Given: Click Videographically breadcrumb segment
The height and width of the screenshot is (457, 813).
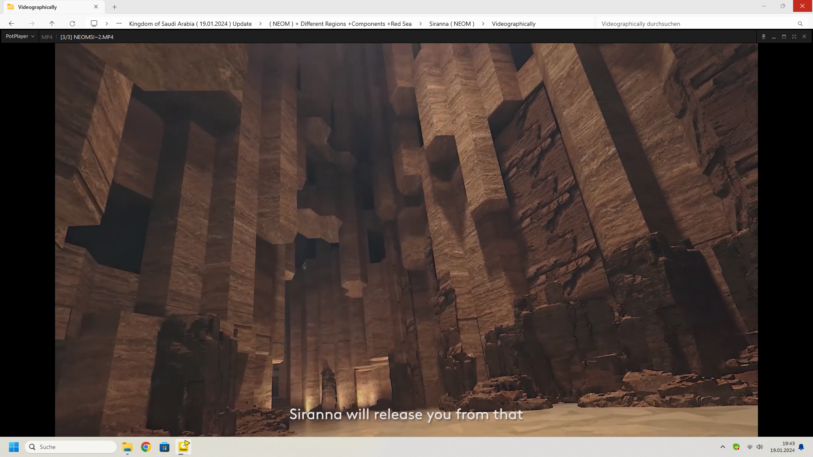Looking at the screenshot, I should click(x=514, y=24).
